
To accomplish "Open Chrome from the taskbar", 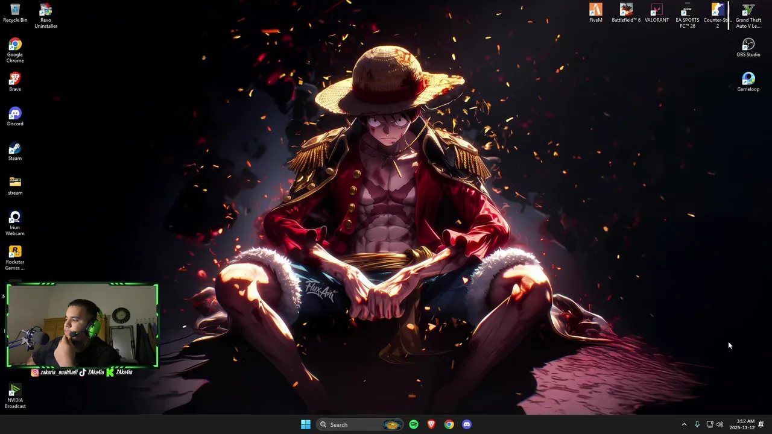I will pyautogui.click(x=449, y=424).
